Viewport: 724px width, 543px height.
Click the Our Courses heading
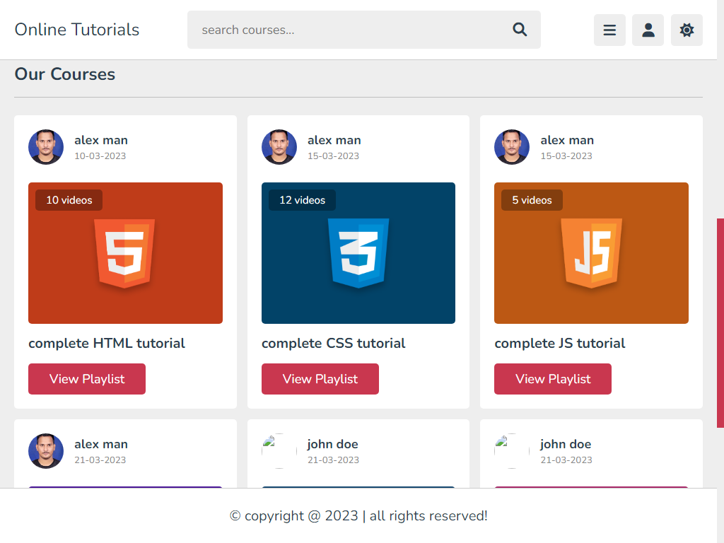point(65,74)
